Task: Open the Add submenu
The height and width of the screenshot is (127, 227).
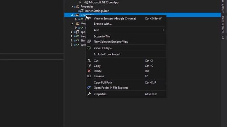Action: tap(126, 30)
